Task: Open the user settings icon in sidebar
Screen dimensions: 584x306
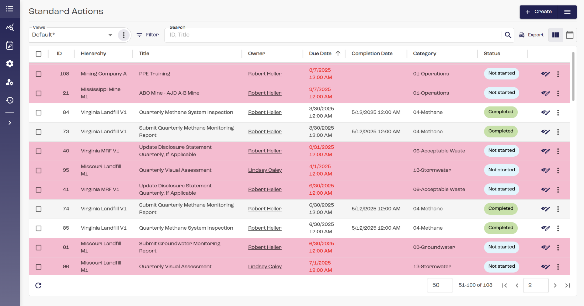Action: [10, 82]
